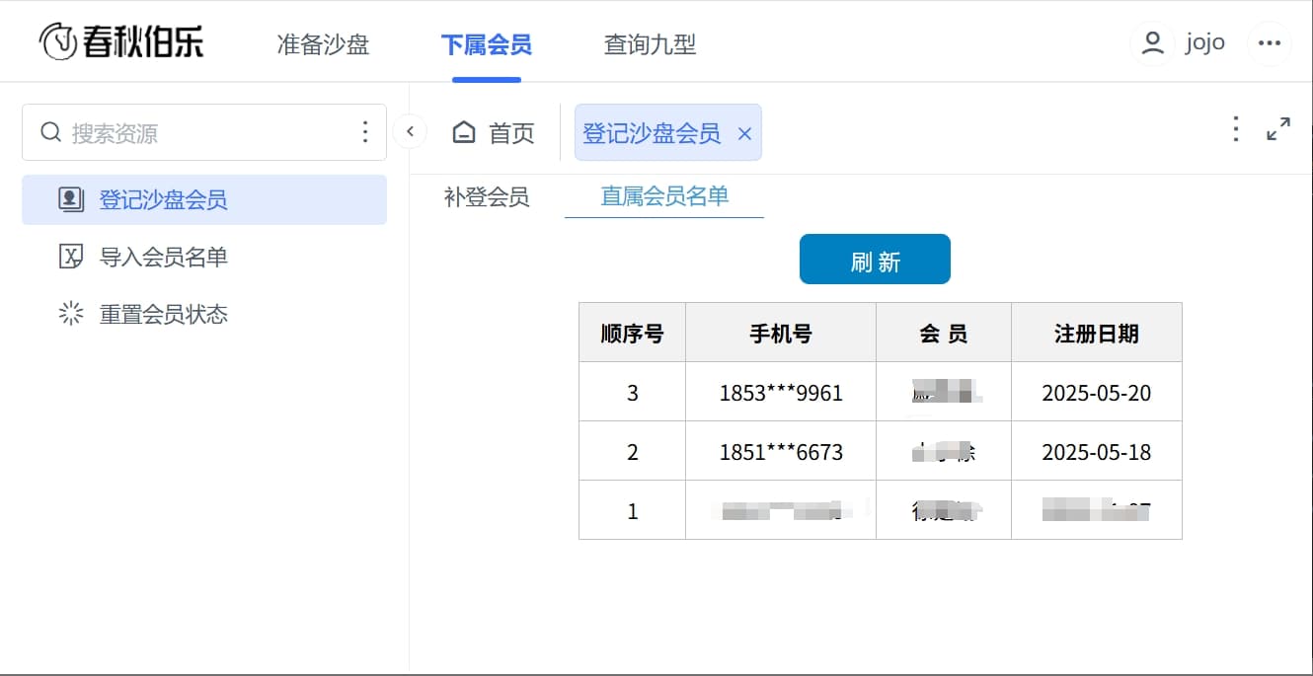1313x676 pixels.
Task: Collapse the sidebar with the chevron button
Action: click(410, 131)
